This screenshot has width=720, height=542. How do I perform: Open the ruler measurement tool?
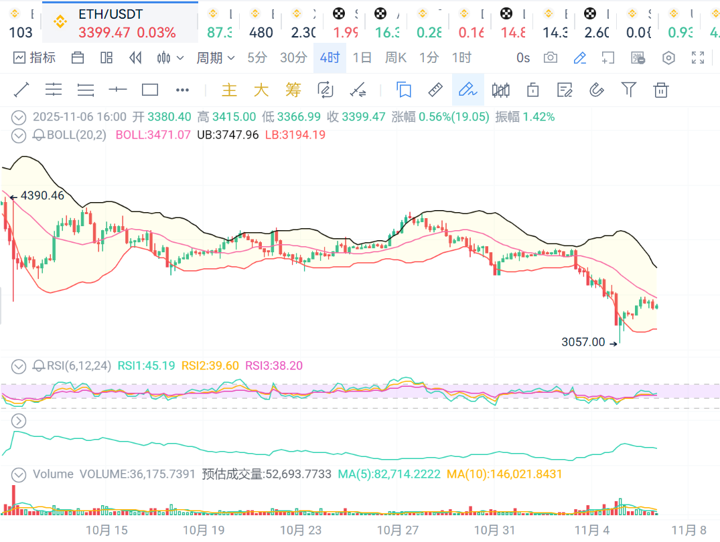click(x=436, y=90)
